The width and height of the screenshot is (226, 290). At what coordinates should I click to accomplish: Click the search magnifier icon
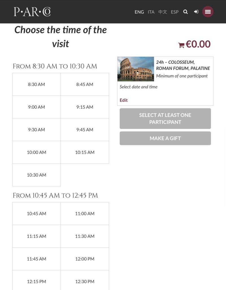[x=185, y=12]
